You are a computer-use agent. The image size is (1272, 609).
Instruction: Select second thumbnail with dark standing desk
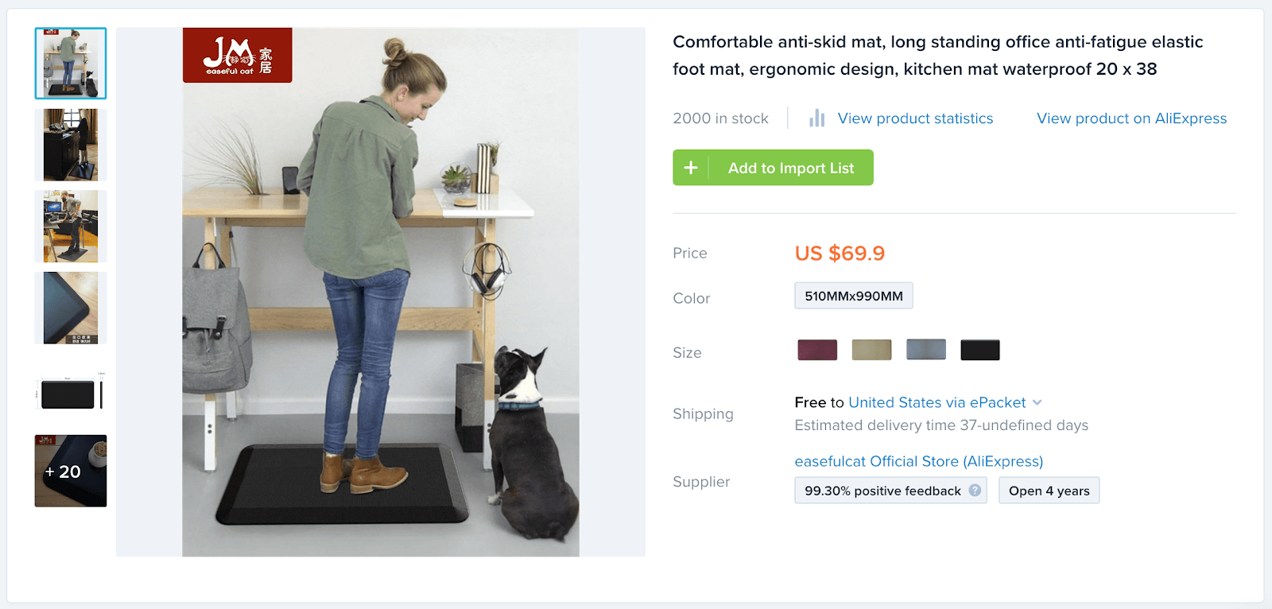pyautogui.click(x=71, y=145)
